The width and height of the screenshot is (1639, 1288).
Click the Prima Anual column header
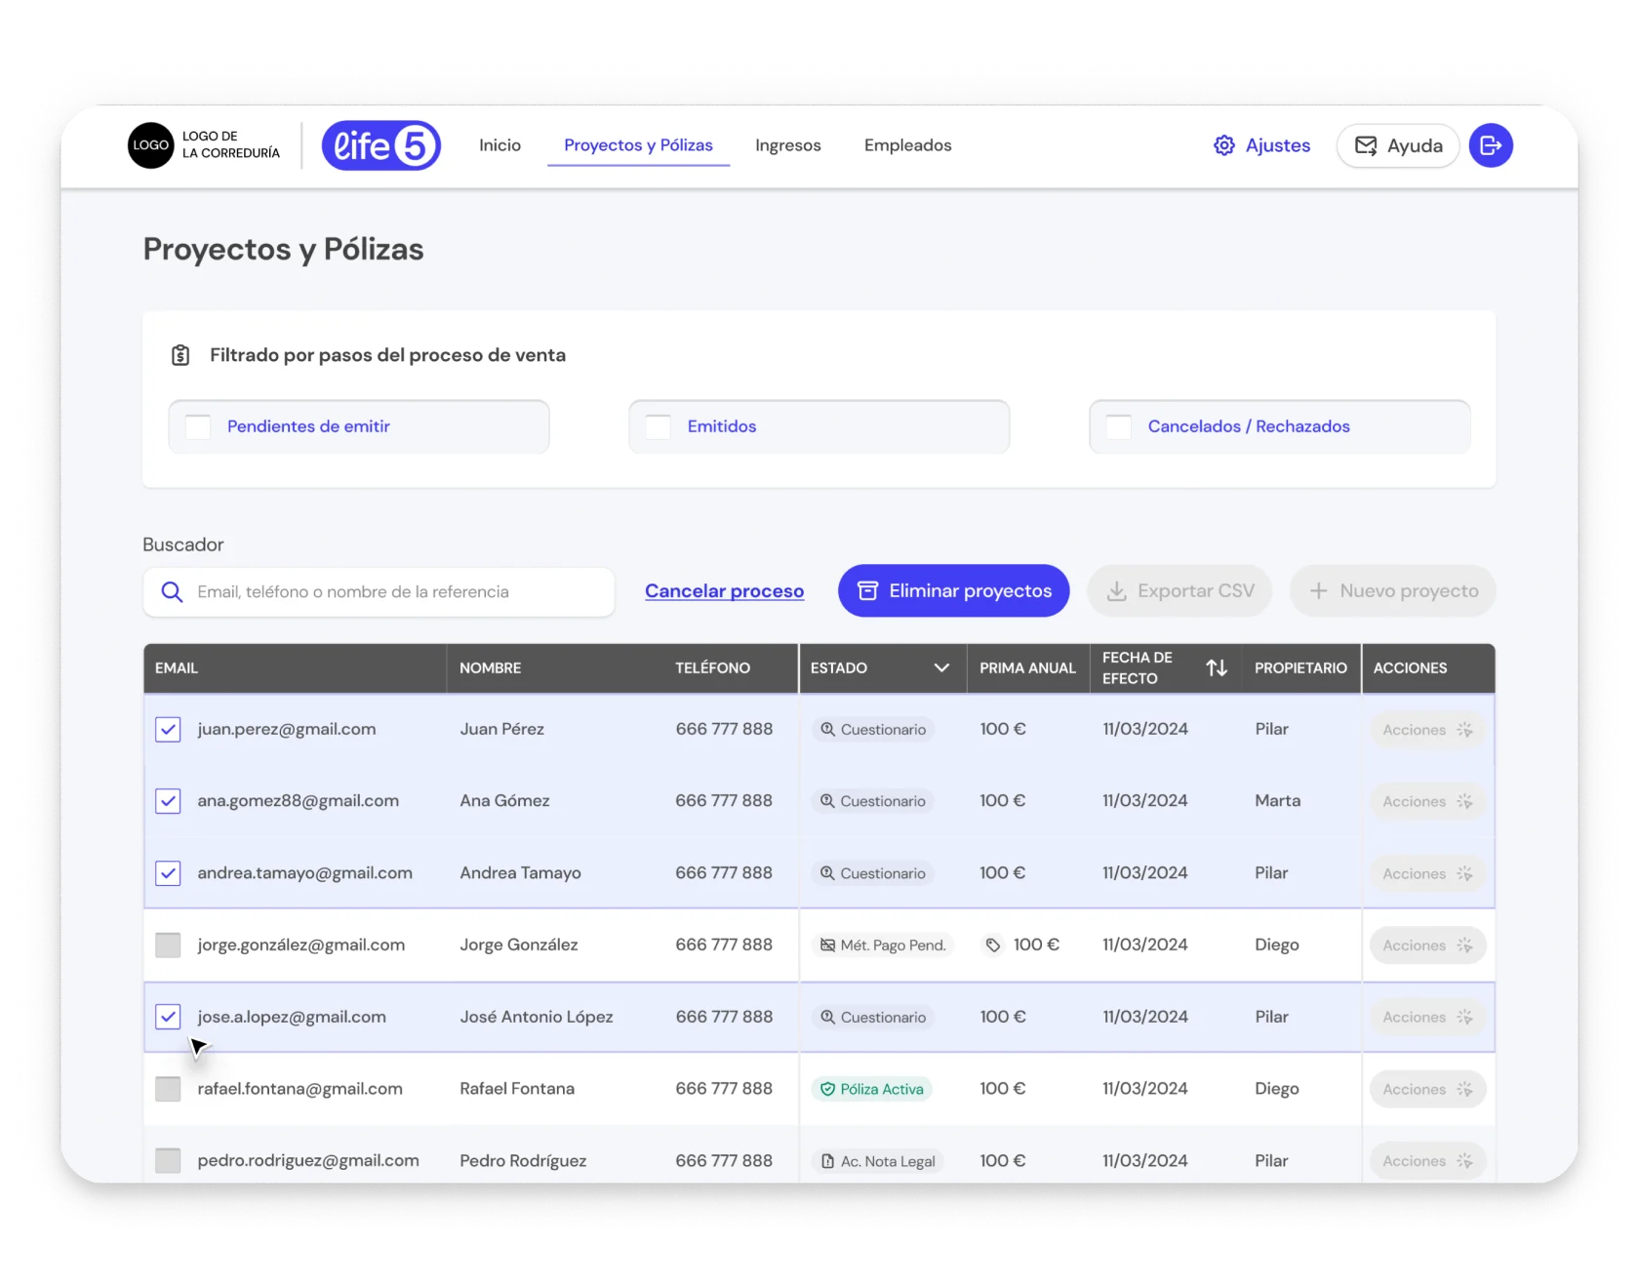click(1027, 668)
